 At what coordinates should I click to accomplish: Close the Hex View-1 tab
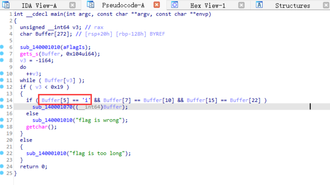point(241,5)
